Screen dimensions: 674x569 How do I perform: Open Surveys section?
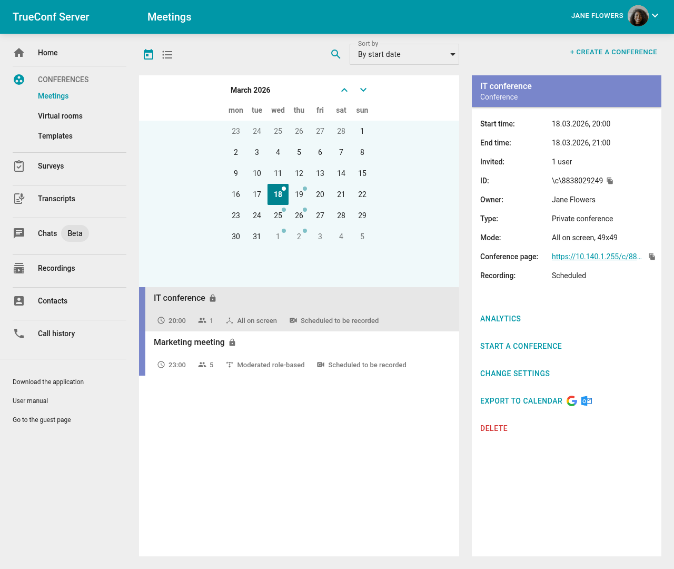(x=51, y=166)
